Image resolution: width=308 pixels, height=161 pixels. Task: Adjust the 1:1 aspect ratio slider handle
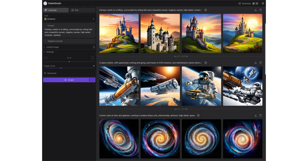click(x=69, y=62)
